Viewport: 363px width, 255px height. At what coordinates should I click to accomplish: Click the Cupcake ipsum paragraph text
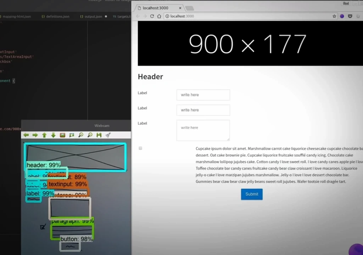pos(279,165)
